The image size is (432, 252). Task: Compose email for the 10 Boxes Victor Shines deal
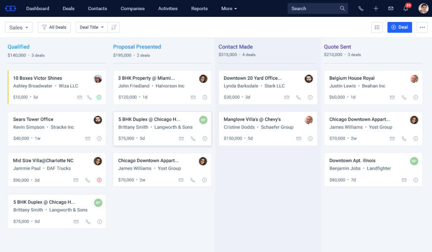tap(80, 97)
